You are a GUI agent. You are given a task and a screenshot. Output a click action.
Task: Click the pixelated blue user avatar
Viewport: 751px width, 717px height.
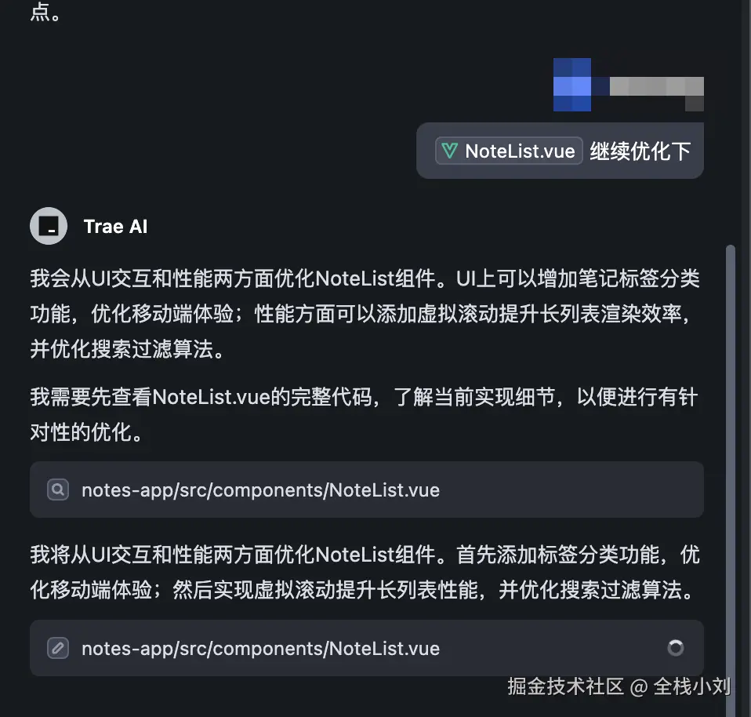[571, 85]
